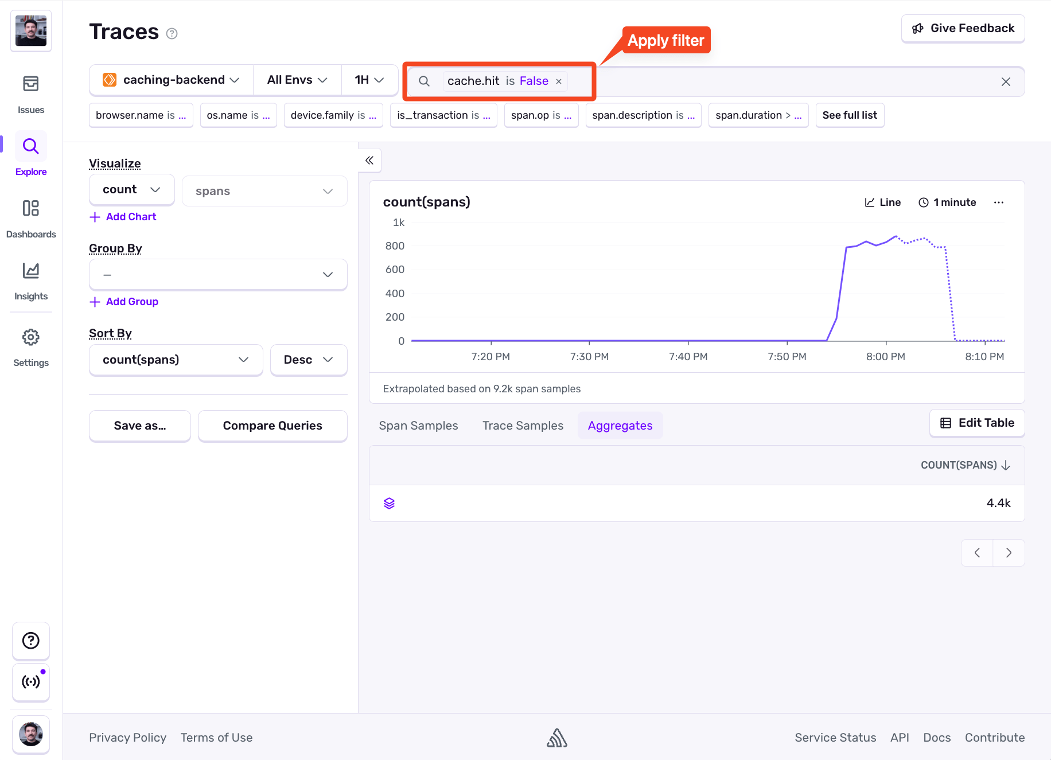
Task: Switch to the Span Samples tab
Action: click(419, 426)
